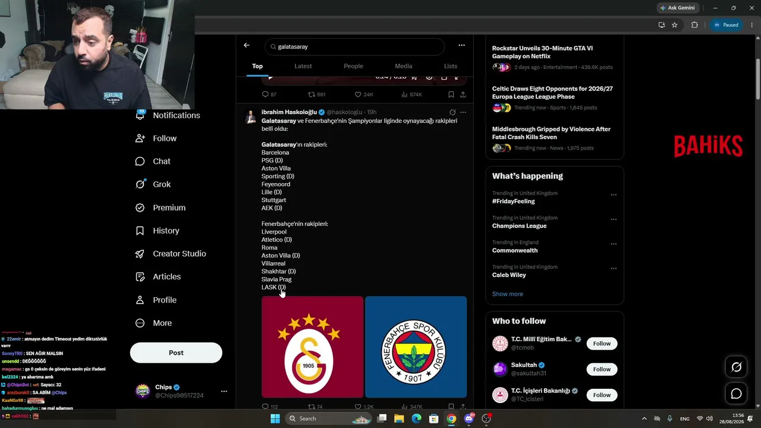The width and height of the screenshot is (761, 428).
Task: Expand the More menu in sidebar
Action: (153, 323)
